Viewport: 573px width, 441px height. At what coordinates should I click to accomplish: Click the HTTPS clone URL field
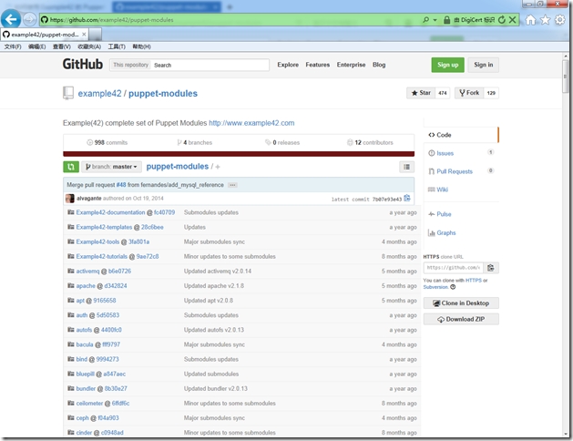coord(454,268)
